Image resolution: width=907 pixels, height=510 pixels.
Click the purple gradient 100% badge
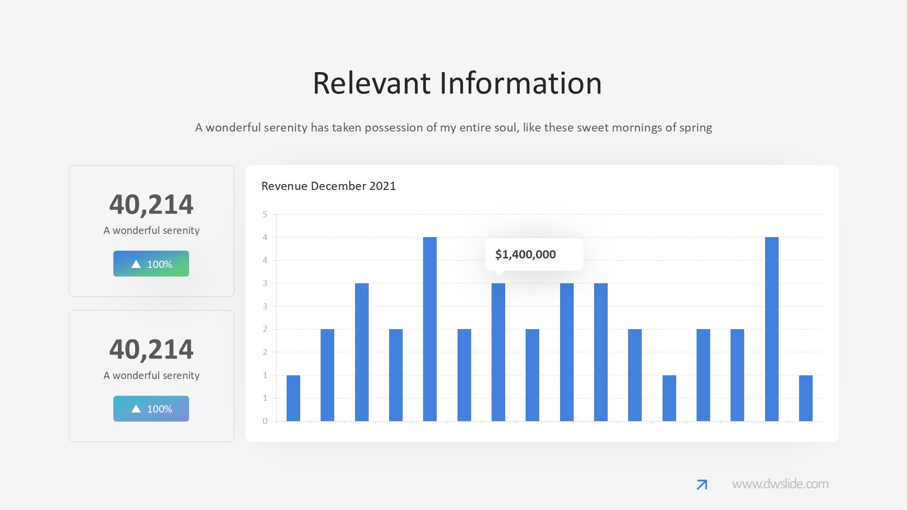[x=151, y=409]
